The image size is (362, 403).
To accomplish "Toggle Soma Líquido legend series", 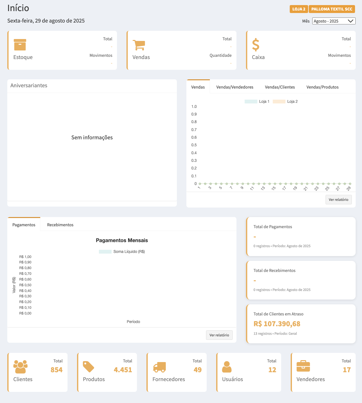I will [x=122, y=252].
